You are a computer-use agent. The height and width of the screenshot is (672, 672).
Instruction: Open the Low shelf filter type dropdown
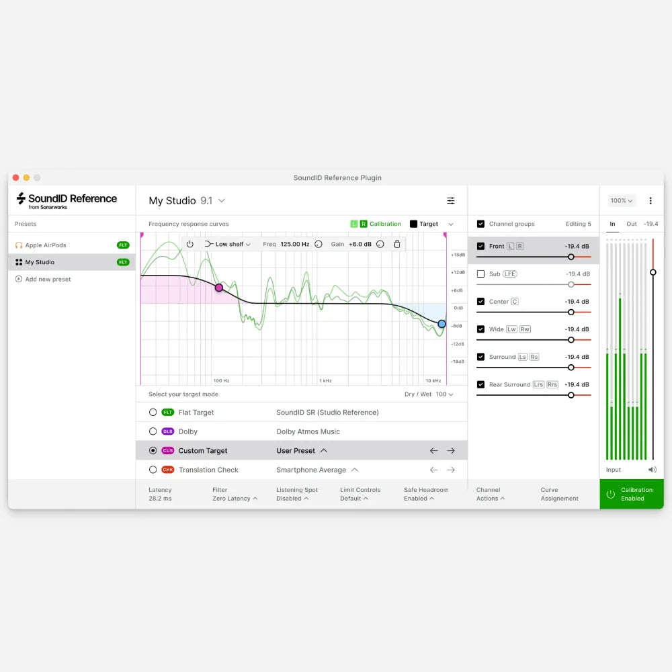click(227, 244)
